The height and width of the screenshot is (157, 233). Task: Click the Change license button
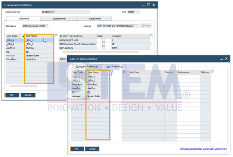[146, 26]
